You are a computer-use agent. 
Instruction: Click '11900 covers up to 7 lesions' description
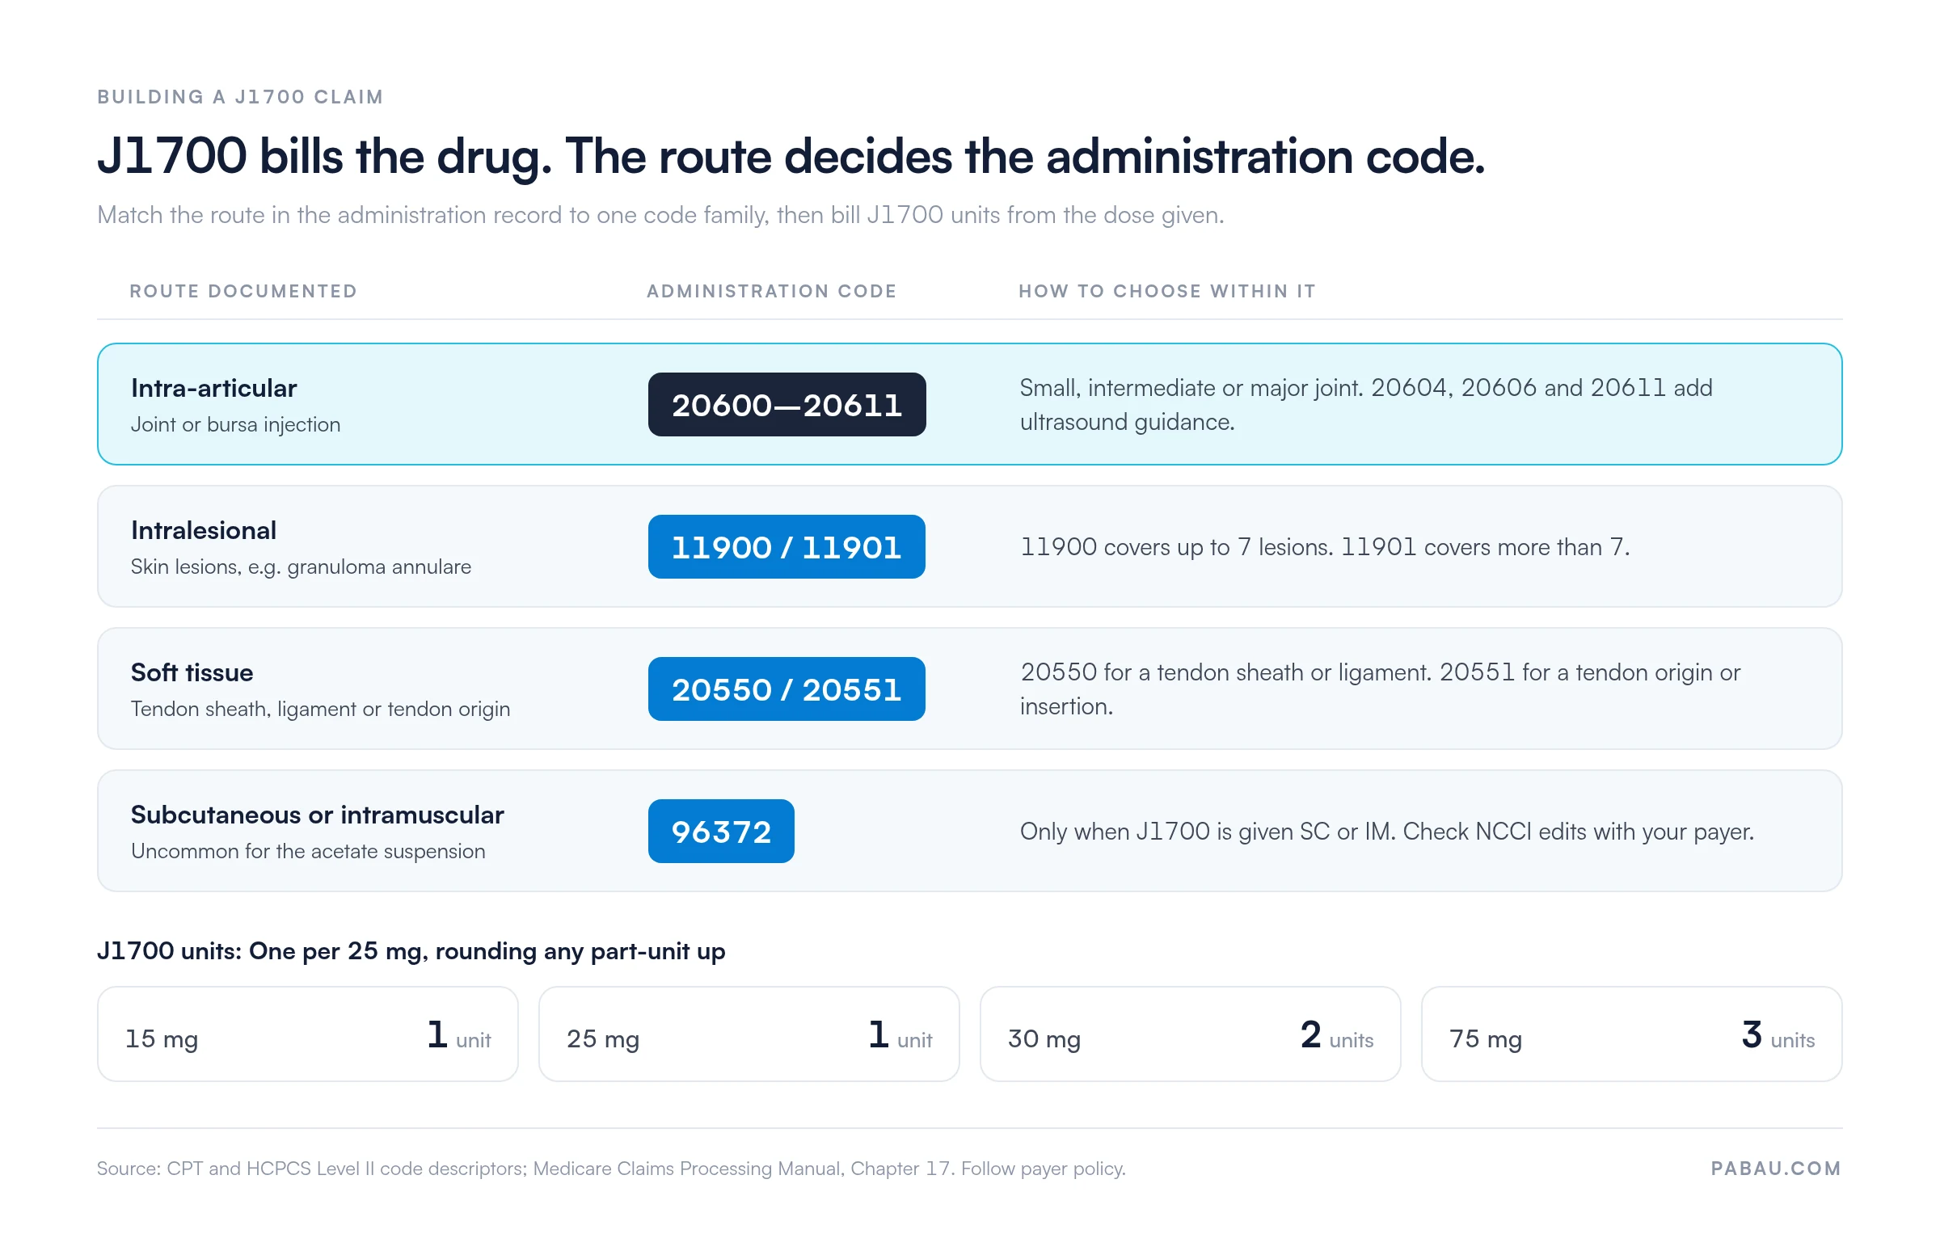pos(1325,546)
